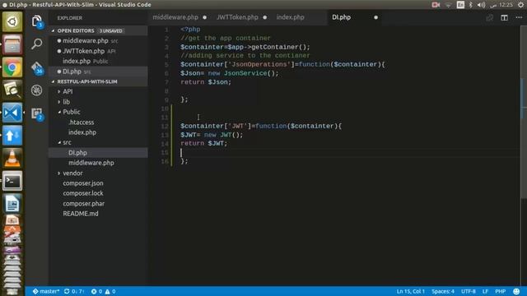Viewport: 527px width, 296px height.
Task: Click the screen recording indicator in top bar
Action: point(436,5)
